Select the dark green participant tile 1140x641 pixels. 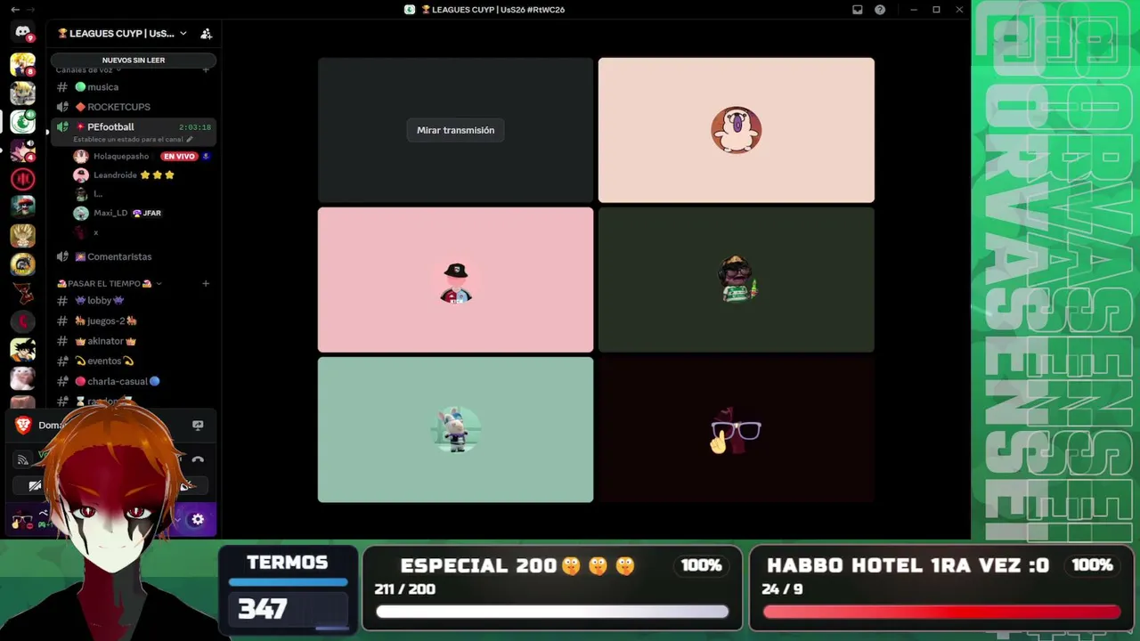(x=736, y=280)
